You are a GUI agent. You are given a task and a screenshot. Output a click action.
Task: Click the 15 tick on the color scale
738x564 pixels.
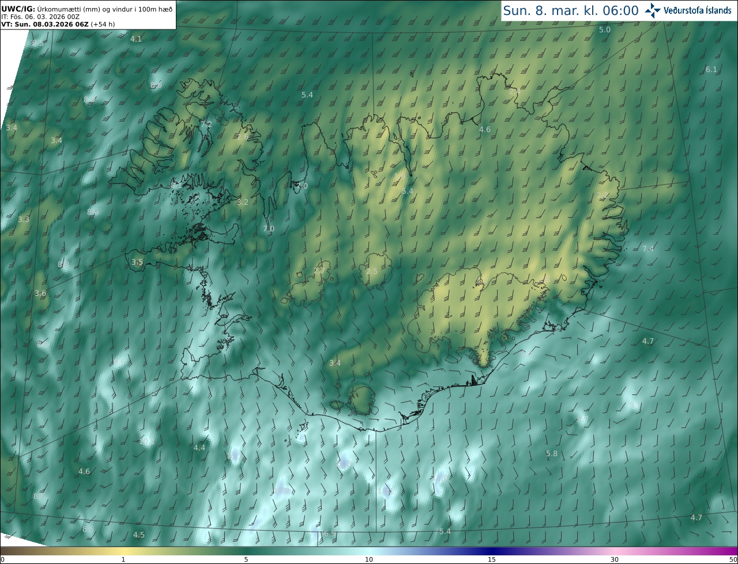492,559
